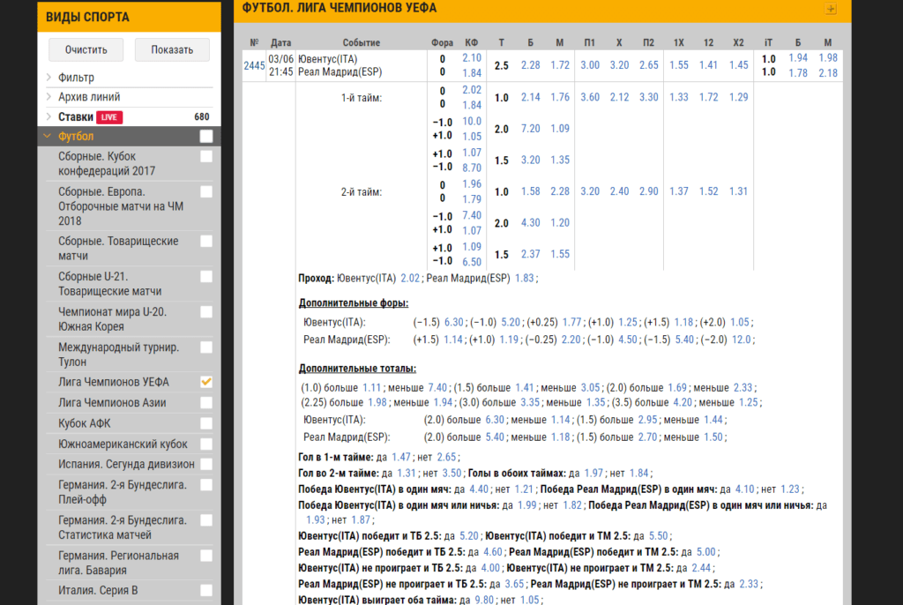Image resolution: width=903 pixels, height=605 pixels.
Task: Pick Ювентус Проход odds 2.02
Action: [x=410, y=279]
